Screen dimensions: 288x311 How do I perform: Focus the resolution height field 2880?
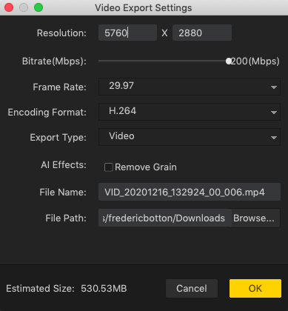tap(202, 33)
